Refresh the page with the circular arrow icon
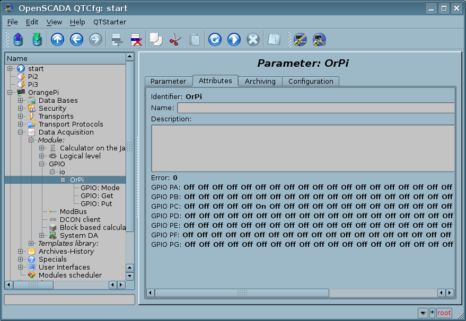This screenshot has height=321, width=466. pos(215,40)
